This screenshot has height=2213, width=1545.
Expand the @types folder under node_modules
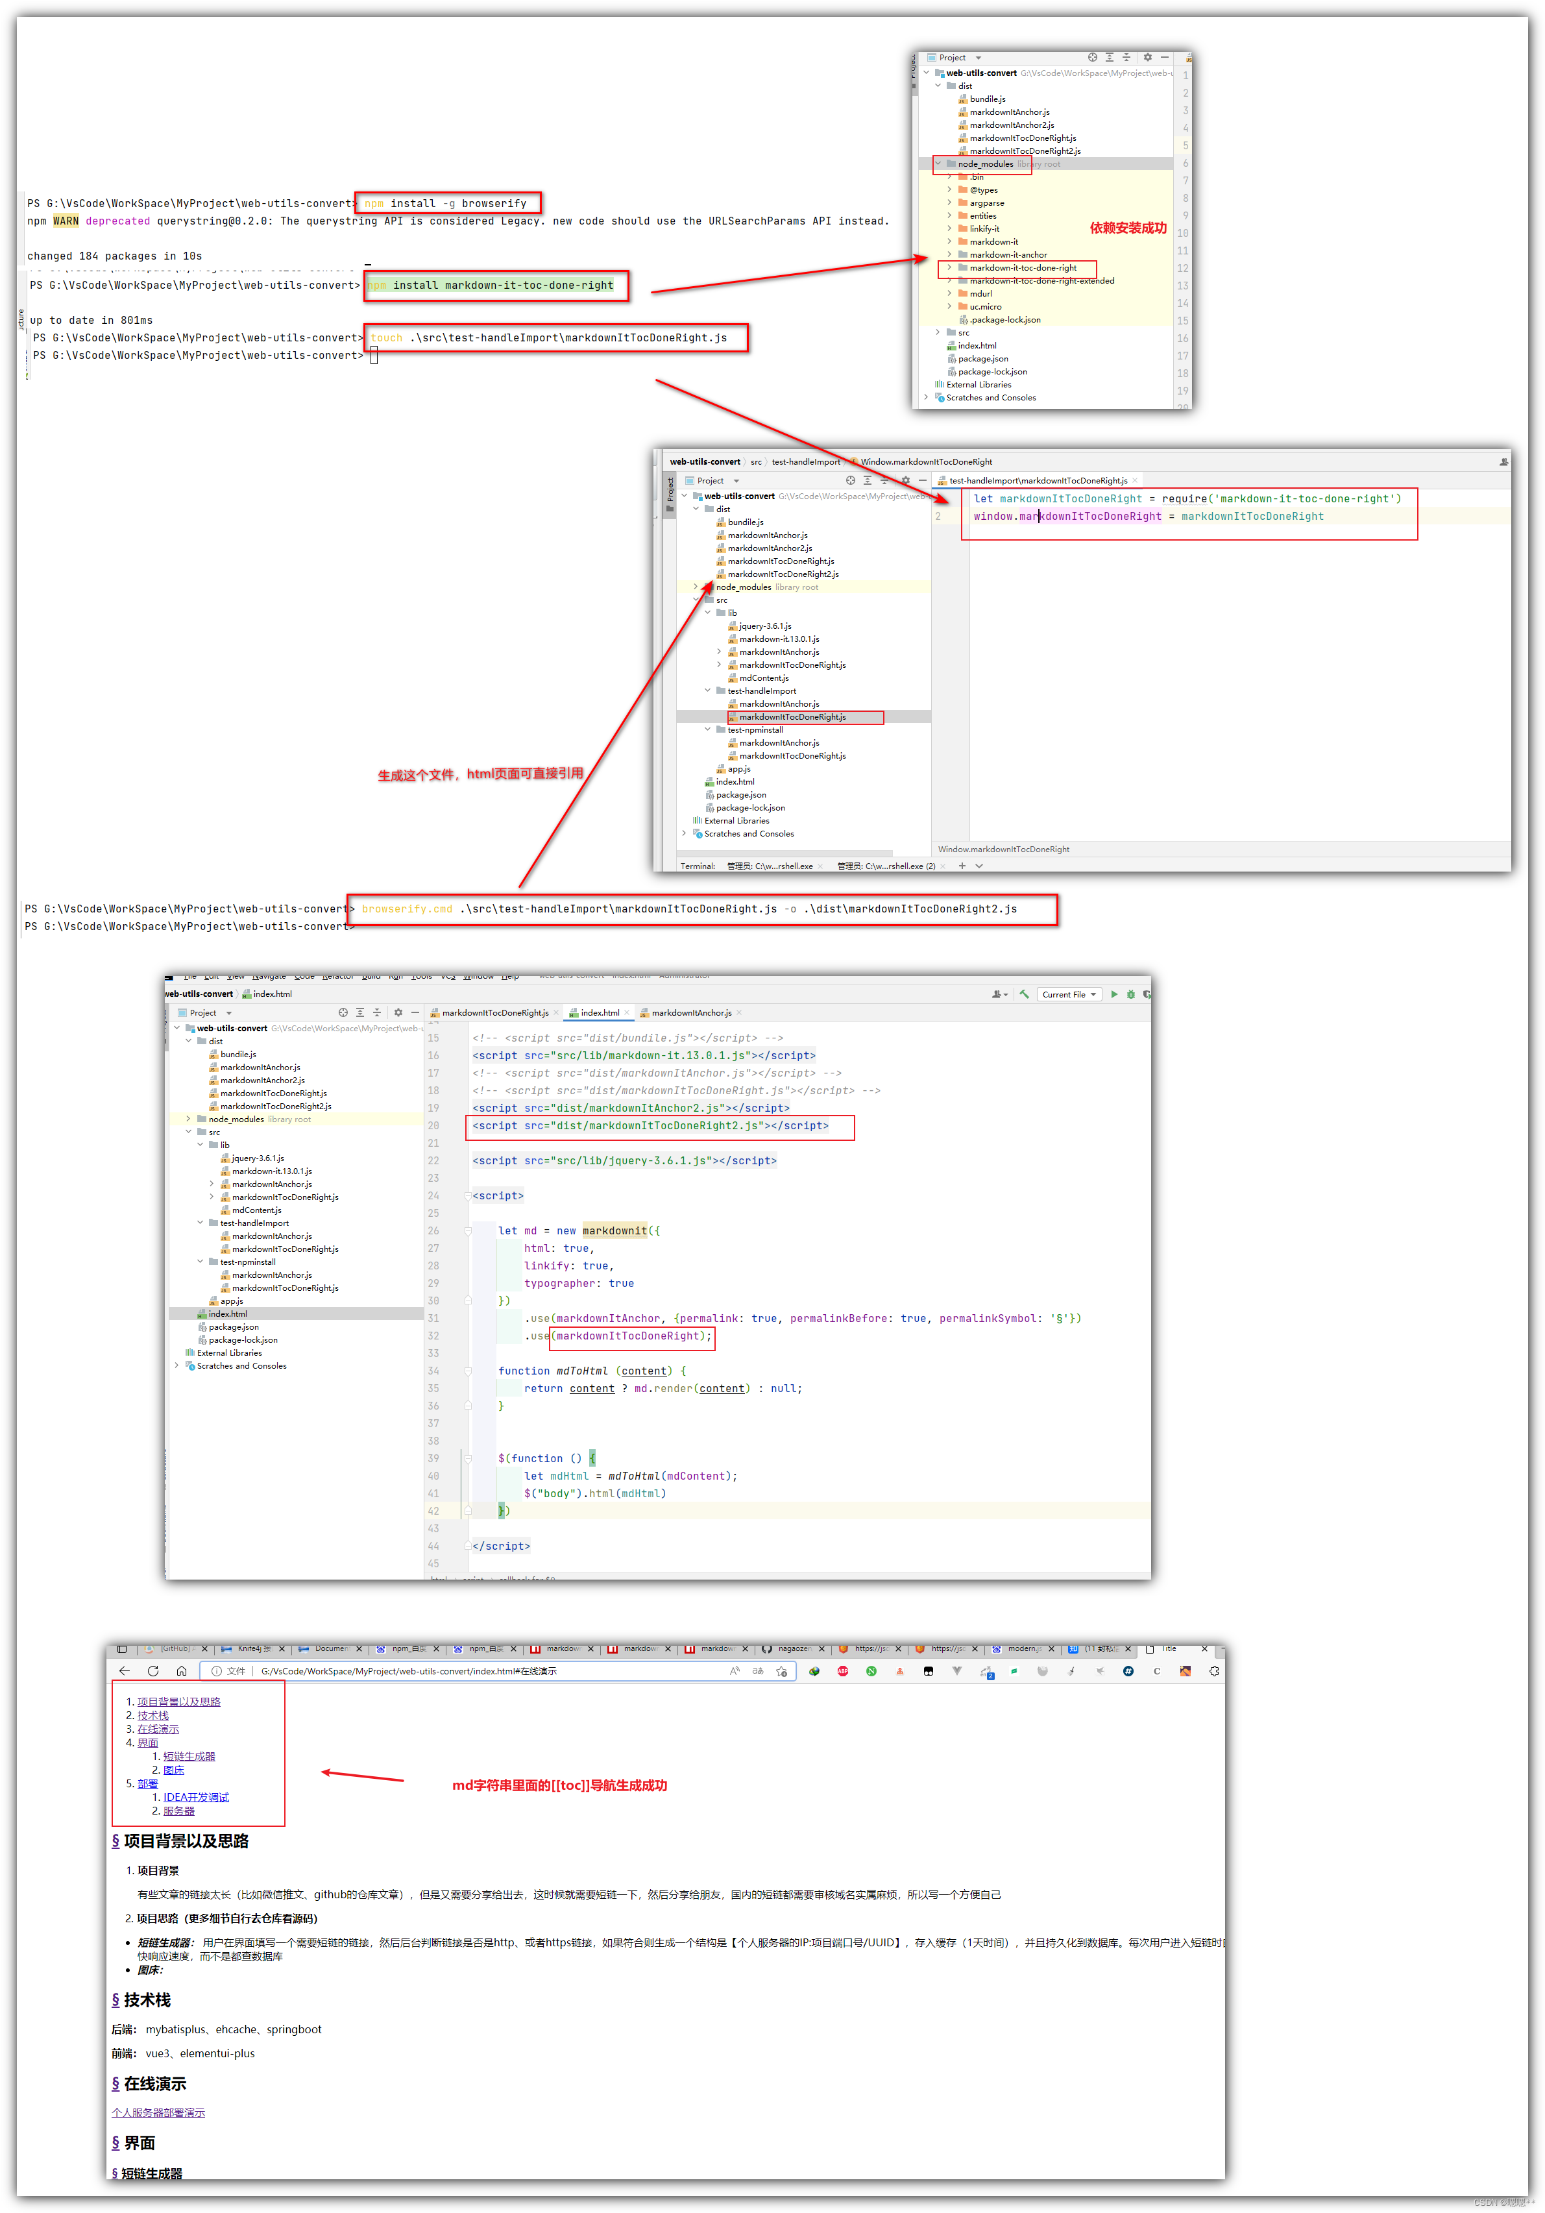coord(949,190)
